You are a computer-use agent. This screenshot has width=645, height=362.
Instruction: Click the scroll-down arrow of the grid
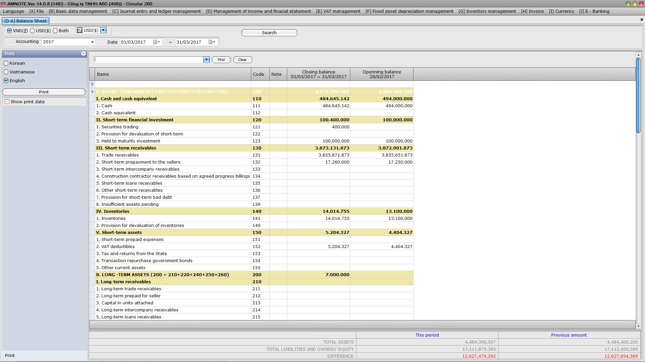(x=638, y=326)
